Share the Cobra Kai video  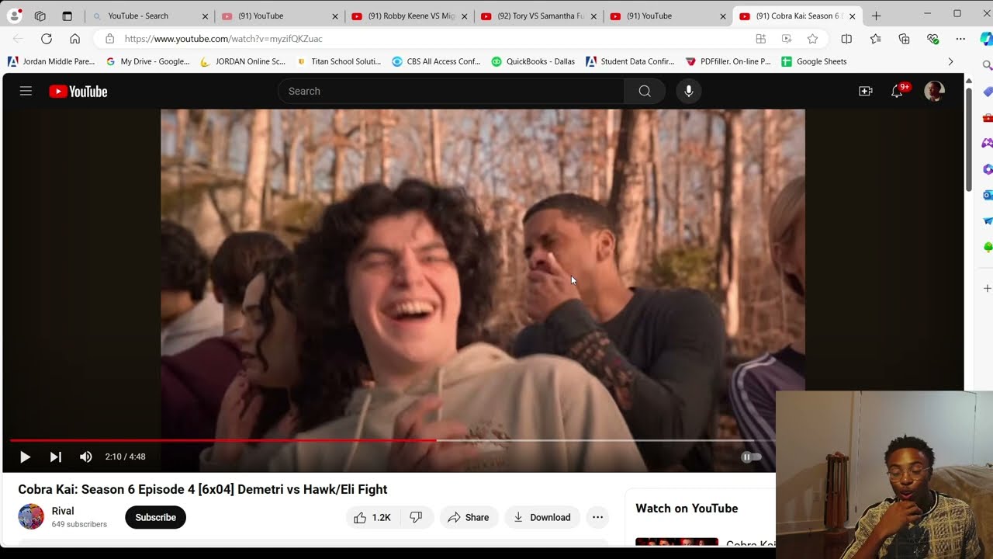point(469,517)
